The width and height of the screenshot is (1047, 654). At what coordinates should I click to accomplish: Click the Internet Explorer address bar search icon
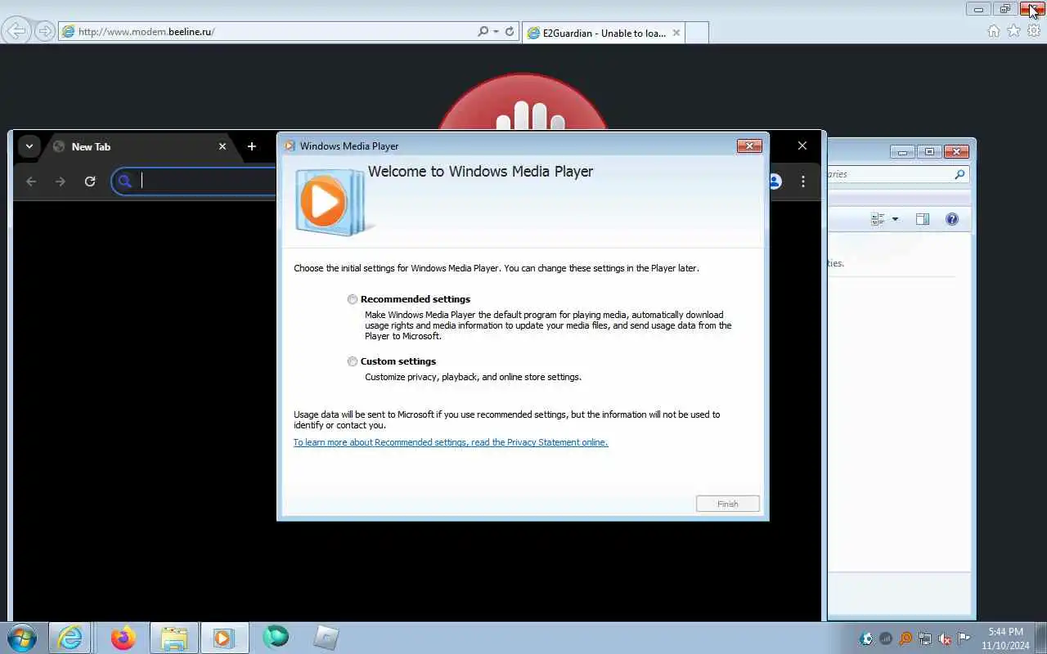tap(483, 31)
